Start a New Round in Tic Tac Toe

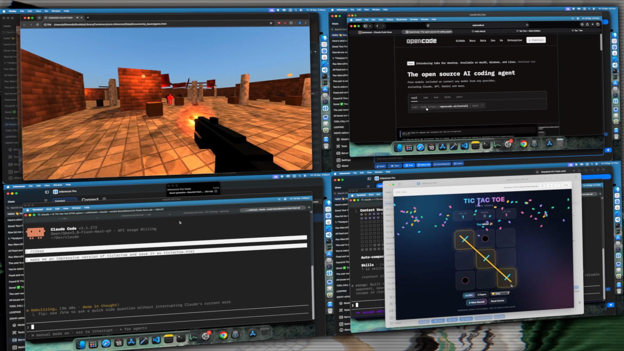(x=476, y=302)
